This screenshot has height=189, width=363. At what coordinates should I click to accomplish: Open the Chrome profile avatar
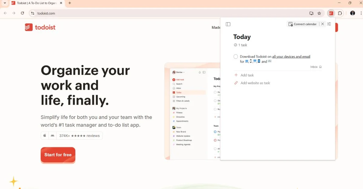[352, 13]
